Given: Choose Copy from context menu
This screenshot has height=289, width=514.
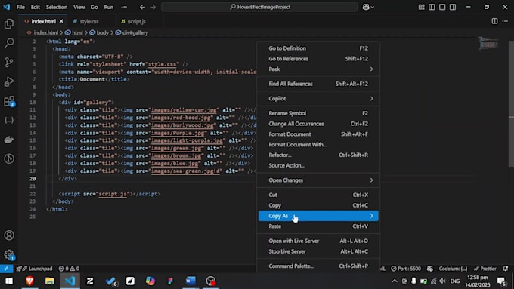Looking at the screenshot, I should [318, 205].
